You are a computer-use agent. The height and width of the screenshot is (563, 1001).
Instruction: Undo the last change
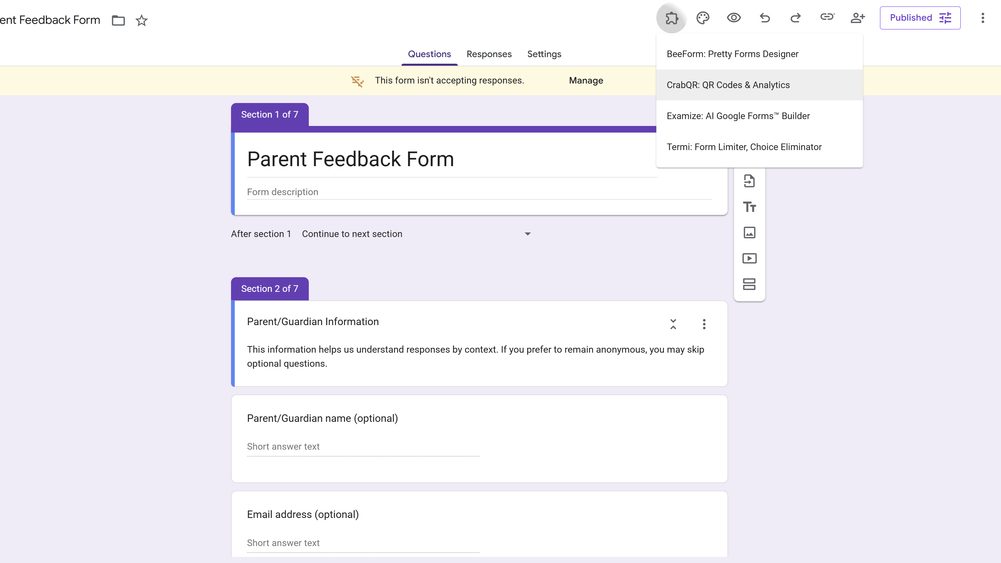[x=765, y=18]
